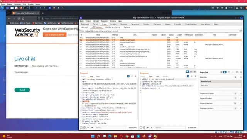Open new Firefox tab plus button
Viewport: 247px width, 139px height.
coord(43,13)
